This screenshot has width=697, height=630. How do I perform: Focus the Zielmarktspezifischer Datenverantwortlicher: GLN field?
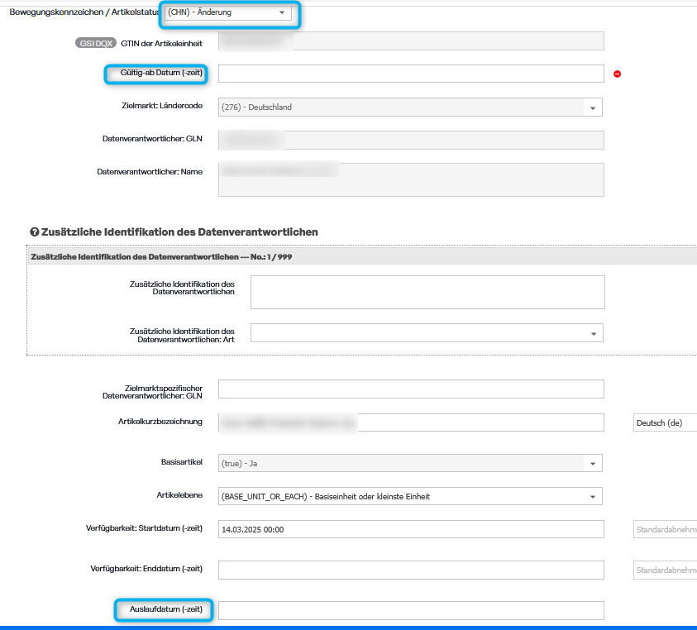(x=411, y=389)
